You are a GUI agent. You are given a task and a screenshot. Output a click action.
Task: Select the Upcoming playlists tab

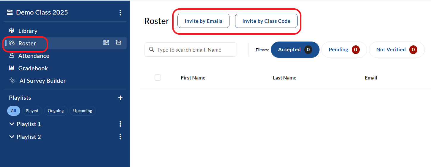(83, 111)
